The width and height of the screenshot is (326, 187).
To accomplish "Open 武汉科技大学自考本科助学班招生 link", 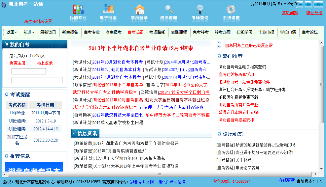I will [105, 92].
